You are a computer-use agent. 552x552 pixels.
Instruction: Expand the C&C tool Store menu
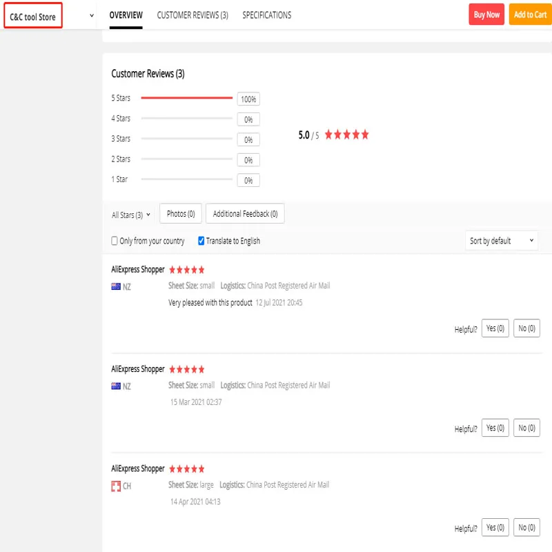point(33,16)
